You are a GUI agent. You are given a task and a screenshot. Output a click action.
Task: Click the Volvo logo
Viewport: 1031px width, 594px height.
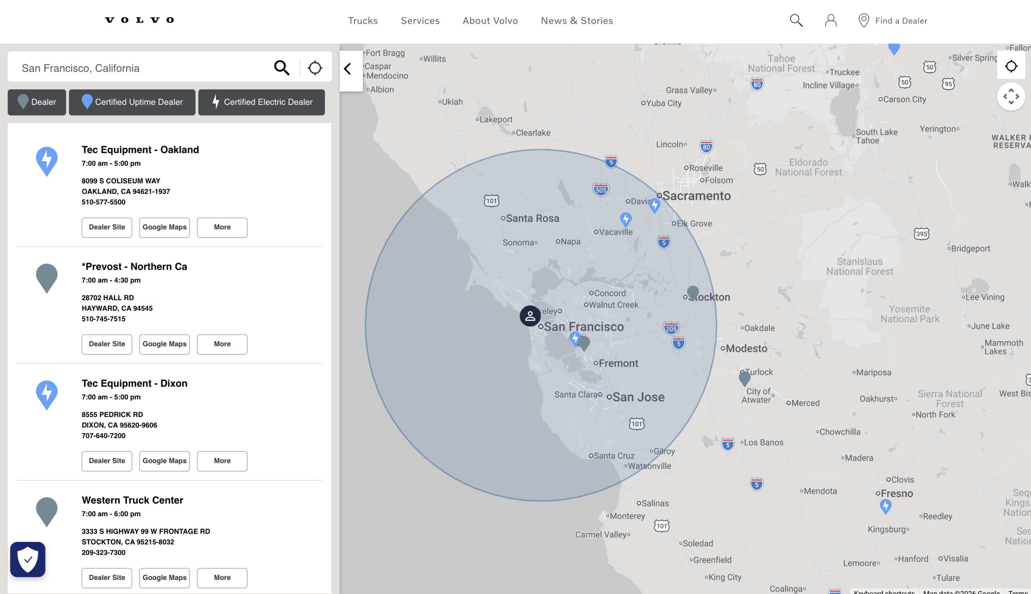139,20
